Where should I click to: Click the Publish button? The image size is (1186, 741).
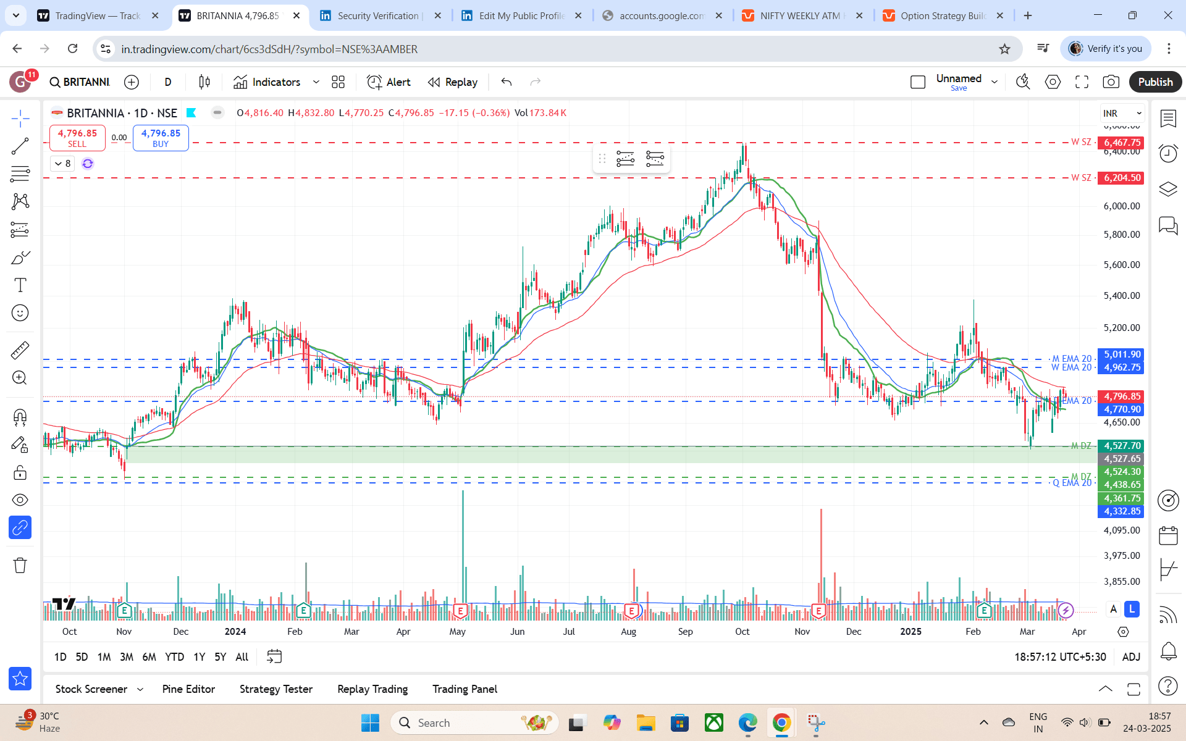click(x=1155, y=82)
